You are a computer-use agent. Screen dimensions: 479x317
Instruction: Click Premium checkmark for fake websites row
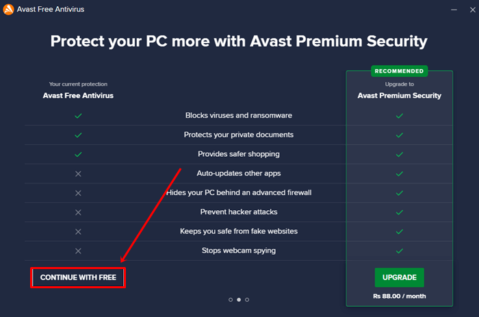[400, 231]
